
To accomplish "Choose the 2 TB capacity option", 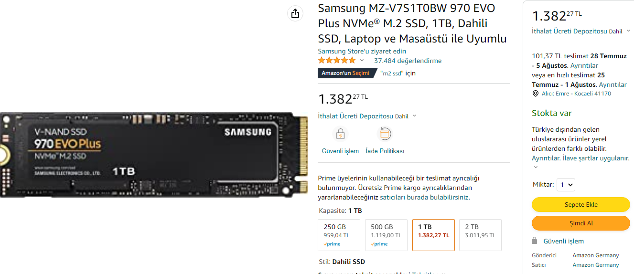I will (x=480, y=235).
